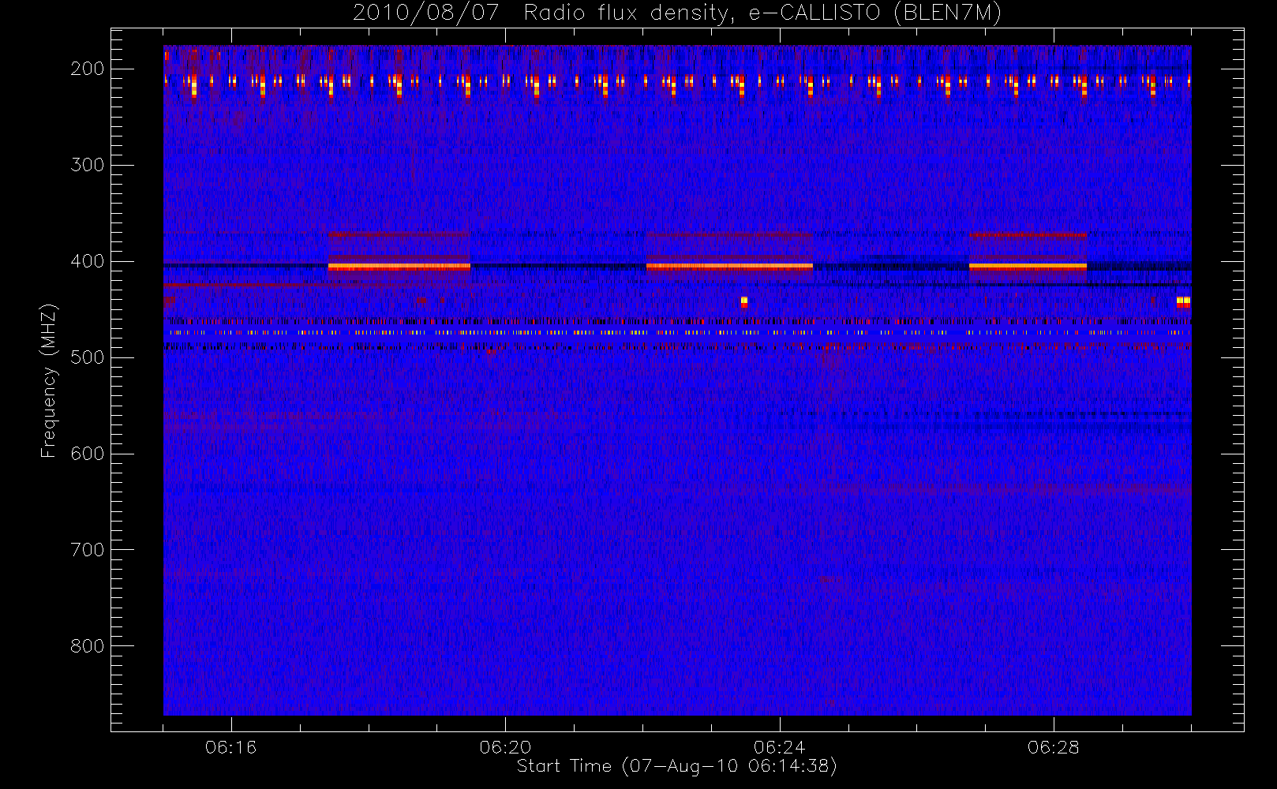
Task: Click the bright 400 MHz burst before 06:24
Action: pyautogui.click(x=729, y=267)
